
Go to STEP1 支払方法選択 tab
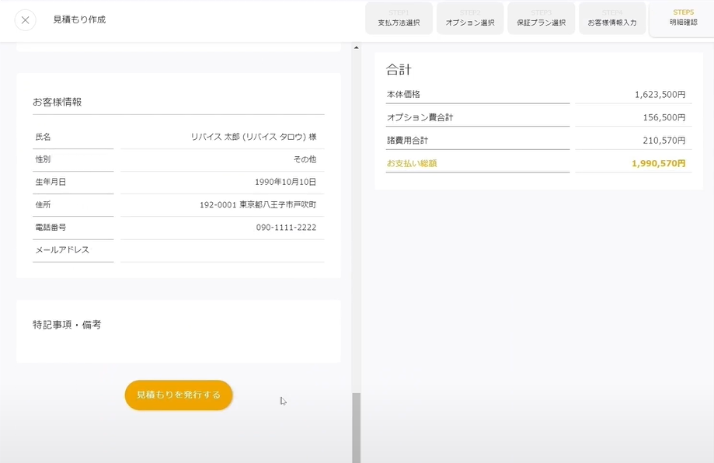click(x=399, y=18)
